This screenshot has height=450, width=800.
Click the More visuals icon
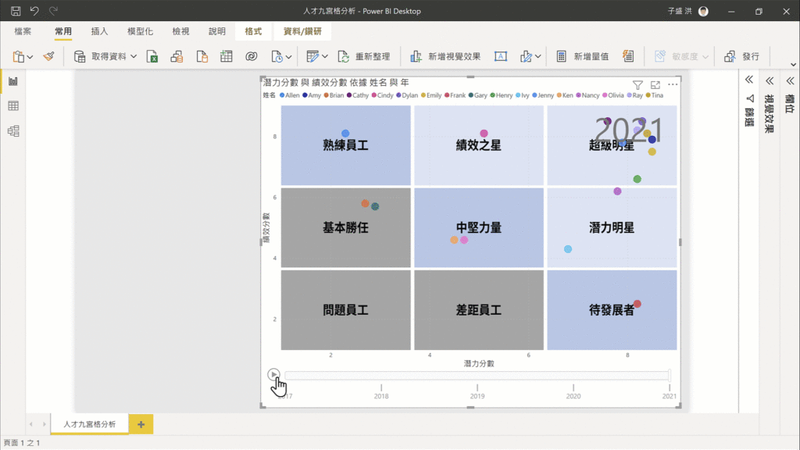tap(526, 56)
